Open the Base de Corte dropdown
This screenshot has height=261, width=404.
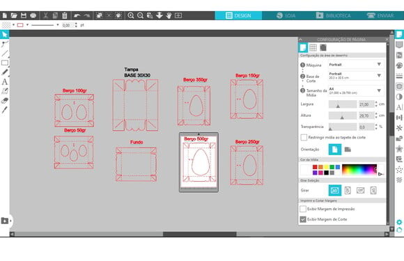356,76
